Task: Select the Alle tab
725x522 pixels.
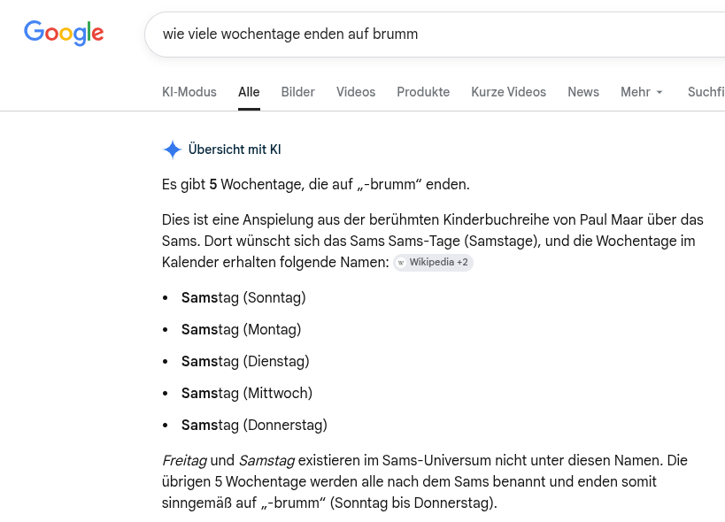Action: (x=249, y=92)
